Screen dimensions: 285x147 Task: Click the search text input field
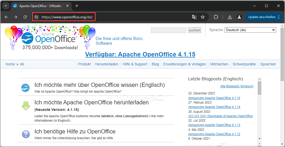(168, 30)
